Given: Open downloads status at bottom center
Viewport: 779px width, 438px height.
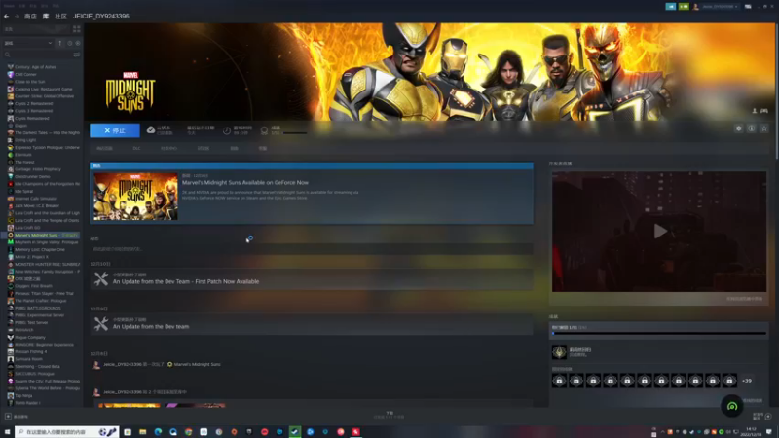Looking at the screenshot, I should [389, 416].
